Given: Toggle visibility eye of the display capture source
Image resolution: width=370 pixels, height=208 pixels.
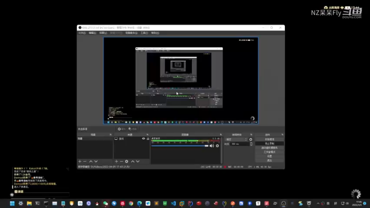Looking at the screenshot, I should (143, 139).
